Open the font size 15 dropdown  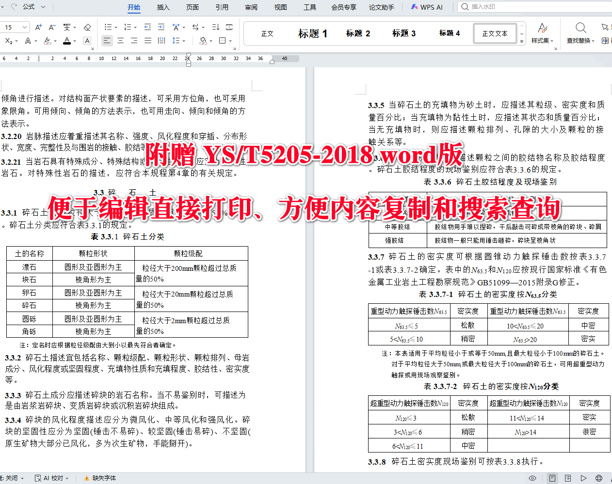tap(25, 27)
